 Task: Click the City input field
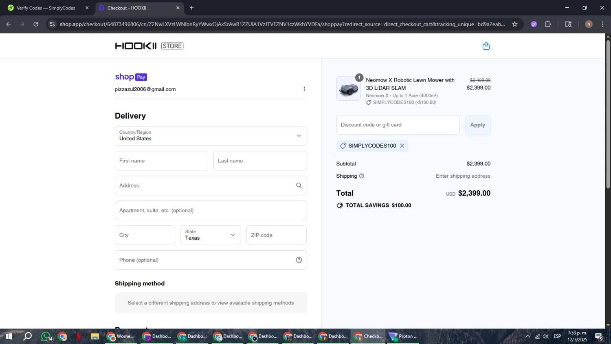145,235
